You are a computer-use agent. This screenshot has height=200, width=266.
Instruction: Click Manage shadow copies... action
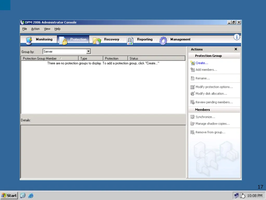[x=212, y=124]
